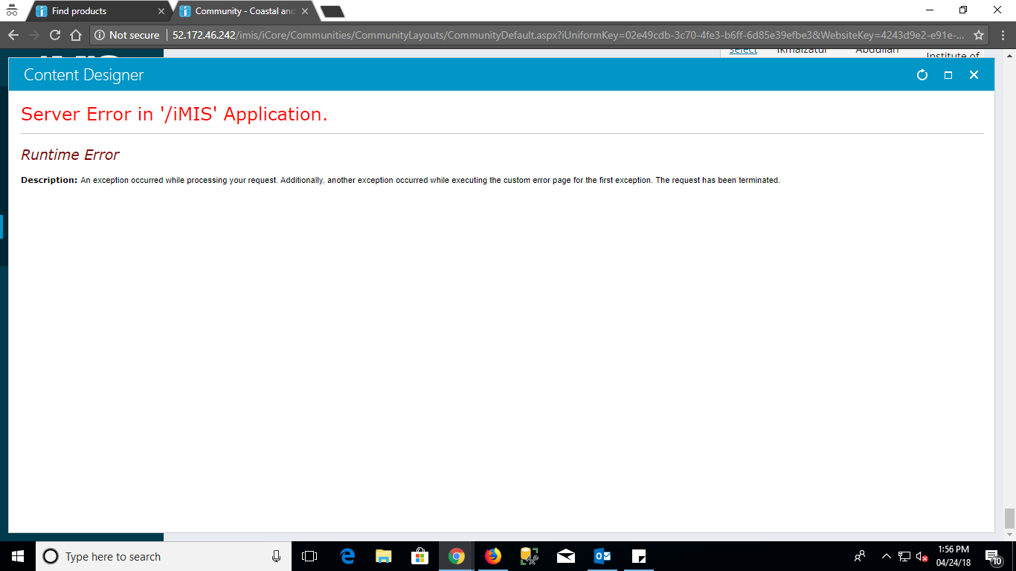The height and width of the screenshot is (571, 1016).
Task: Maximize the Content Designer dialog
Action: click(x=948, y=75)
